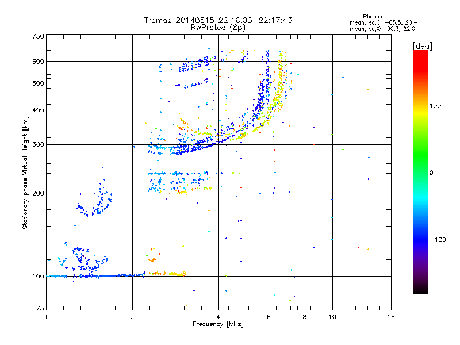Click the y-axis tick label '500'
The height and width of the screenshot is (345, 460).
(38, 83)
